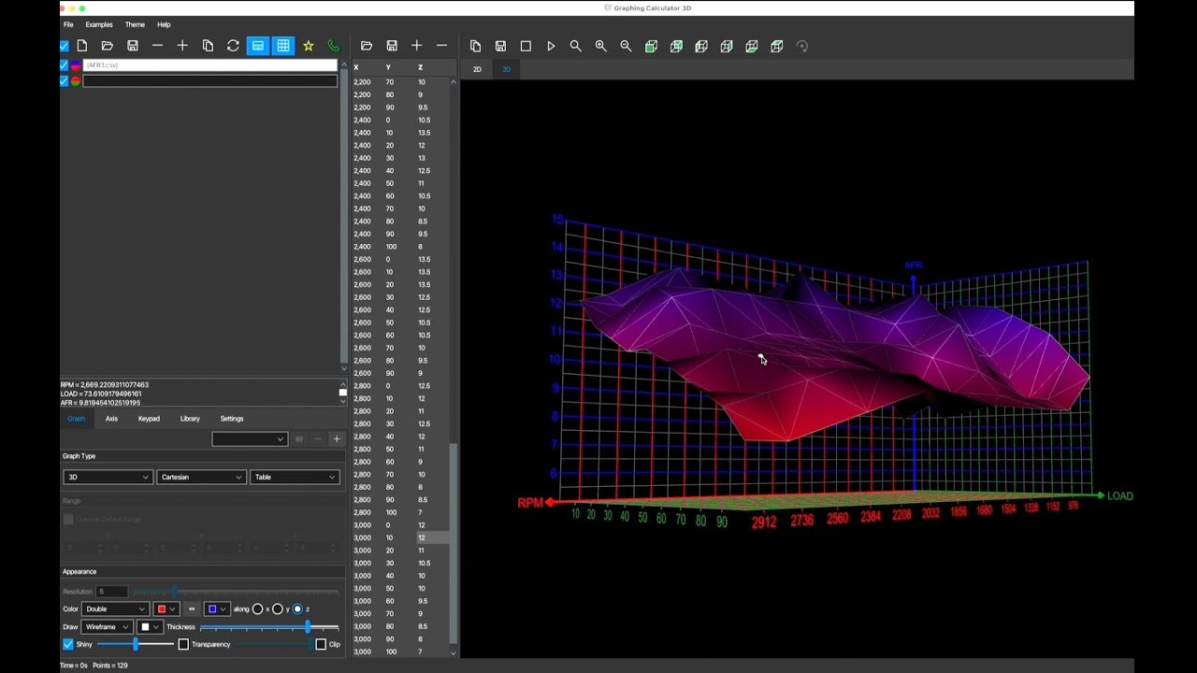Open table data with folder icon
The width and height of the screenshot is (1197, 673).
point(367,46)
